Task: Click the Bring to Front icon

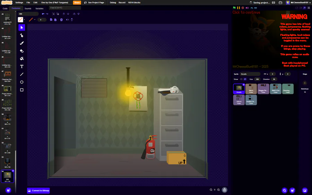Action: (x=74, y=14)
